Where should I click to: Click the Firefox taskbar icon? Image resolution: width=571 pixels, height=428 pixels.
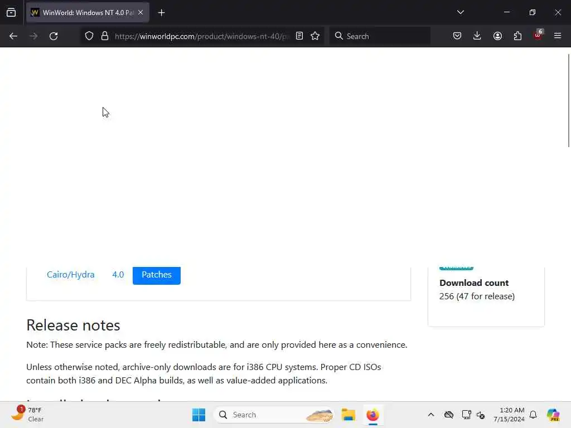(x=372, y=415)
